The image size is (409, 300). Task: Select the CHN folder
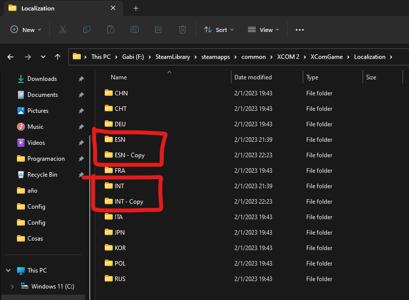(121, 93)
